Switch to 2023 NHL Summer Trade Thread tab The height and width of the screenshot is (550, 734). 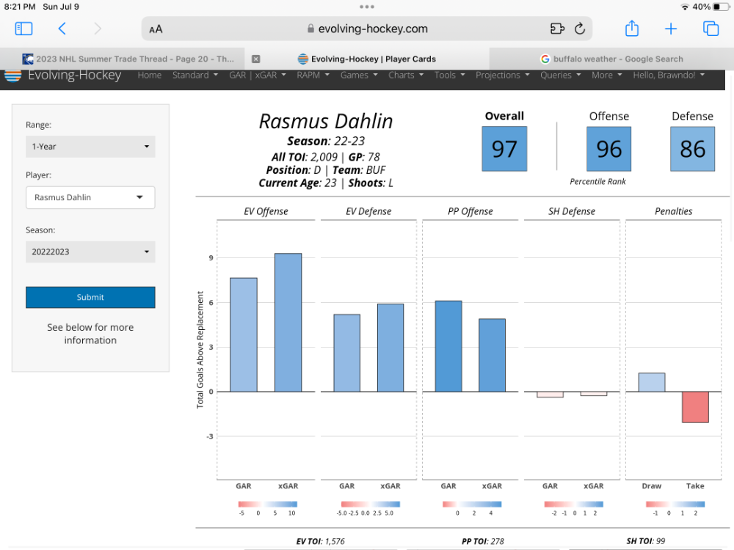[123, 59]
